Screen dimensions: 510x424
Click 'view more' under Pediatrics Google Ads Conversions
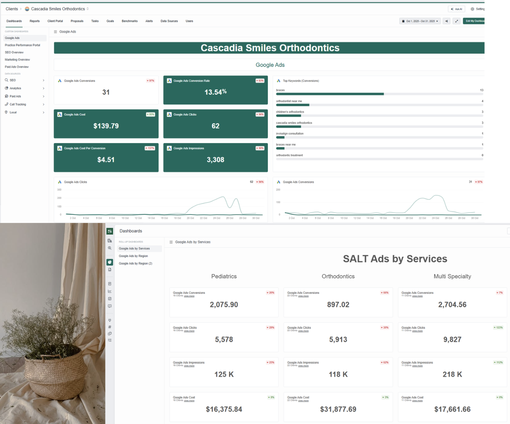pyautogui.click(x=189, y=296)
